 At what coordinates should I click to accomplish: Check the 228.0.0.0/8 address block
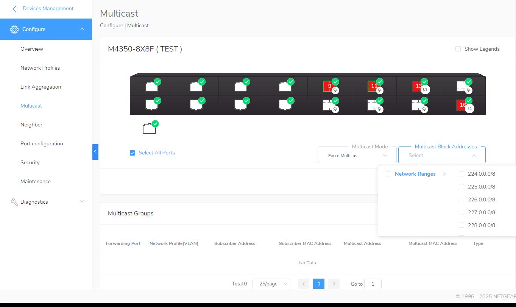(x=461, y=225)
